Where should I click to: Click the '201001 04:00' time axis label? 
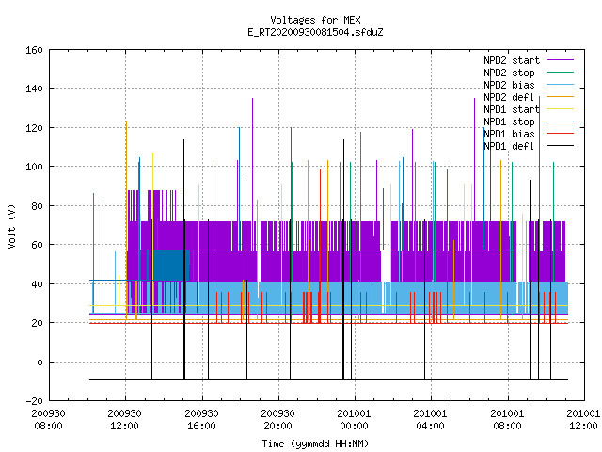point(431,420)
